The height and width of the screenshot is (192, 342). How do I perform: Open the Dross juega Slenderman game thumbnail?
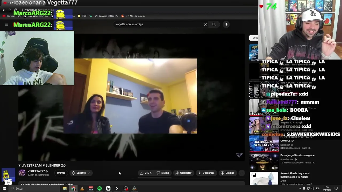click(264, 162)
